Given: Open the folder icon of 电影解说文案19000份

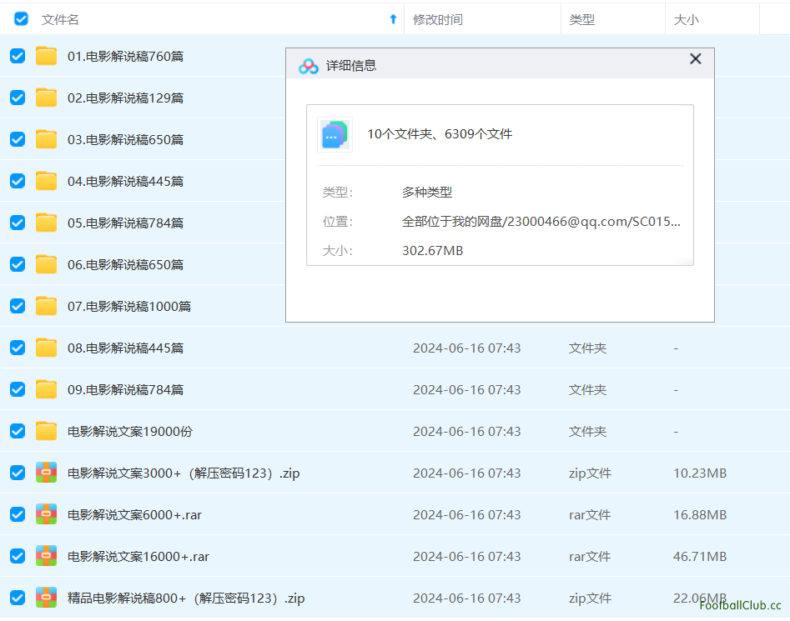Looking at the screenshot, I should [x=46, y=431].
